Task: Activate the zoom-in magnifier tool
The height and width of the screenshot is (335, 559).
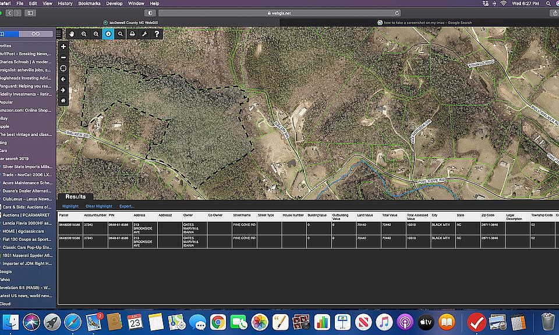Action: (x=84, y=34)
